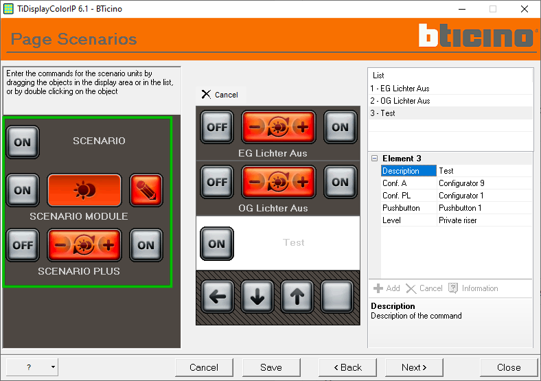The height and width of the screenshot is (381, 541).
Task: Click the TiDisplayColorIP app icon in title bar
Action: click(x=8, y=9)
